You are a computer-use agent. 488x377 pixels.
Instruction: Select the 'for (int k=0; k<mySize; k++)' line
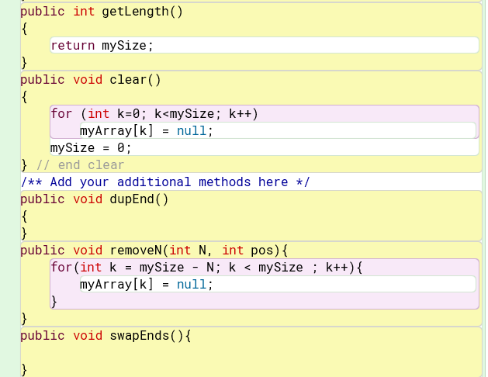pyautogui.click(x=154, y=114)
